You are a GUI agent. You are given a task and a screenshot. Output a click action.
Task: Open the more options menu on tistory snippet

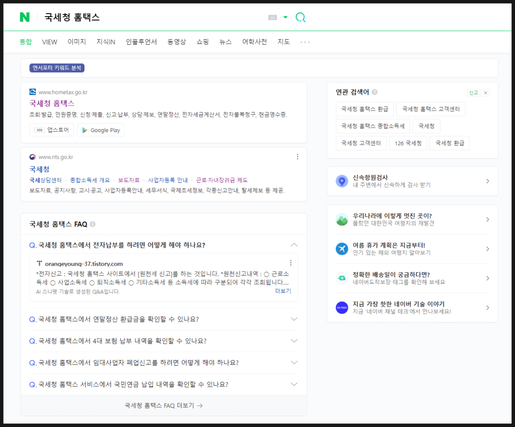tap(291, 263)
